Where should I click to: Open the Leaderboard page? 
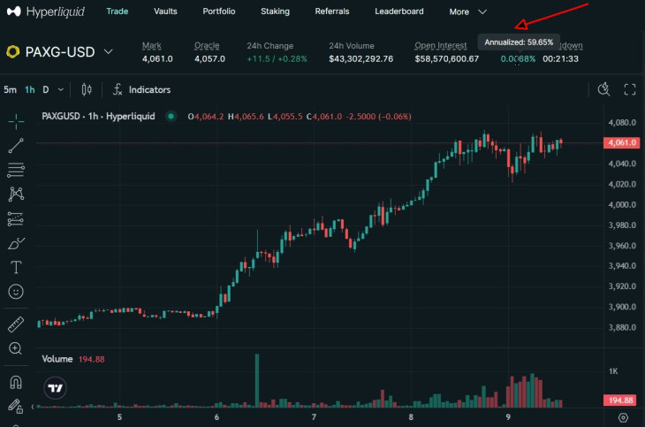pyautogui.click(x=398, y=11)
